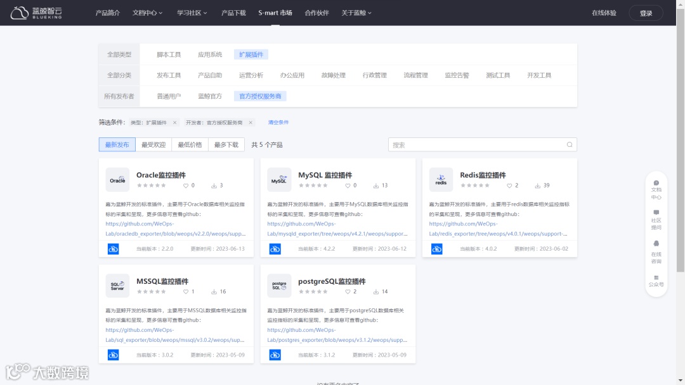Toggle the 扩展插件 type filter

coord(251,54)
